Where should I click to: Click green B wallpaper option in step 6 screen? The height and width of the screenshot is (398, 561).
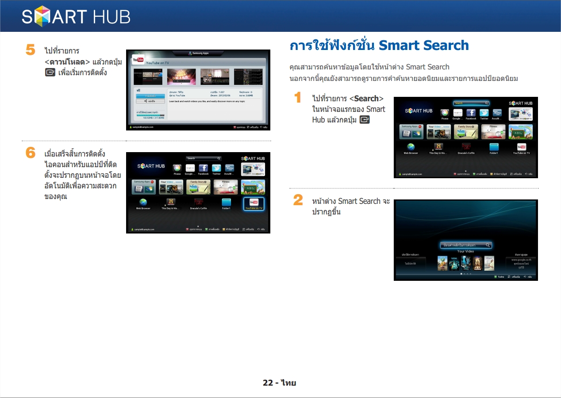[x=213, y=230]
